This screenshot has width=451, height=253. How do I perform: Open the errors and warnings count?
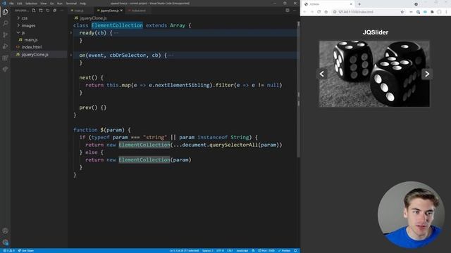coord(8,251)
